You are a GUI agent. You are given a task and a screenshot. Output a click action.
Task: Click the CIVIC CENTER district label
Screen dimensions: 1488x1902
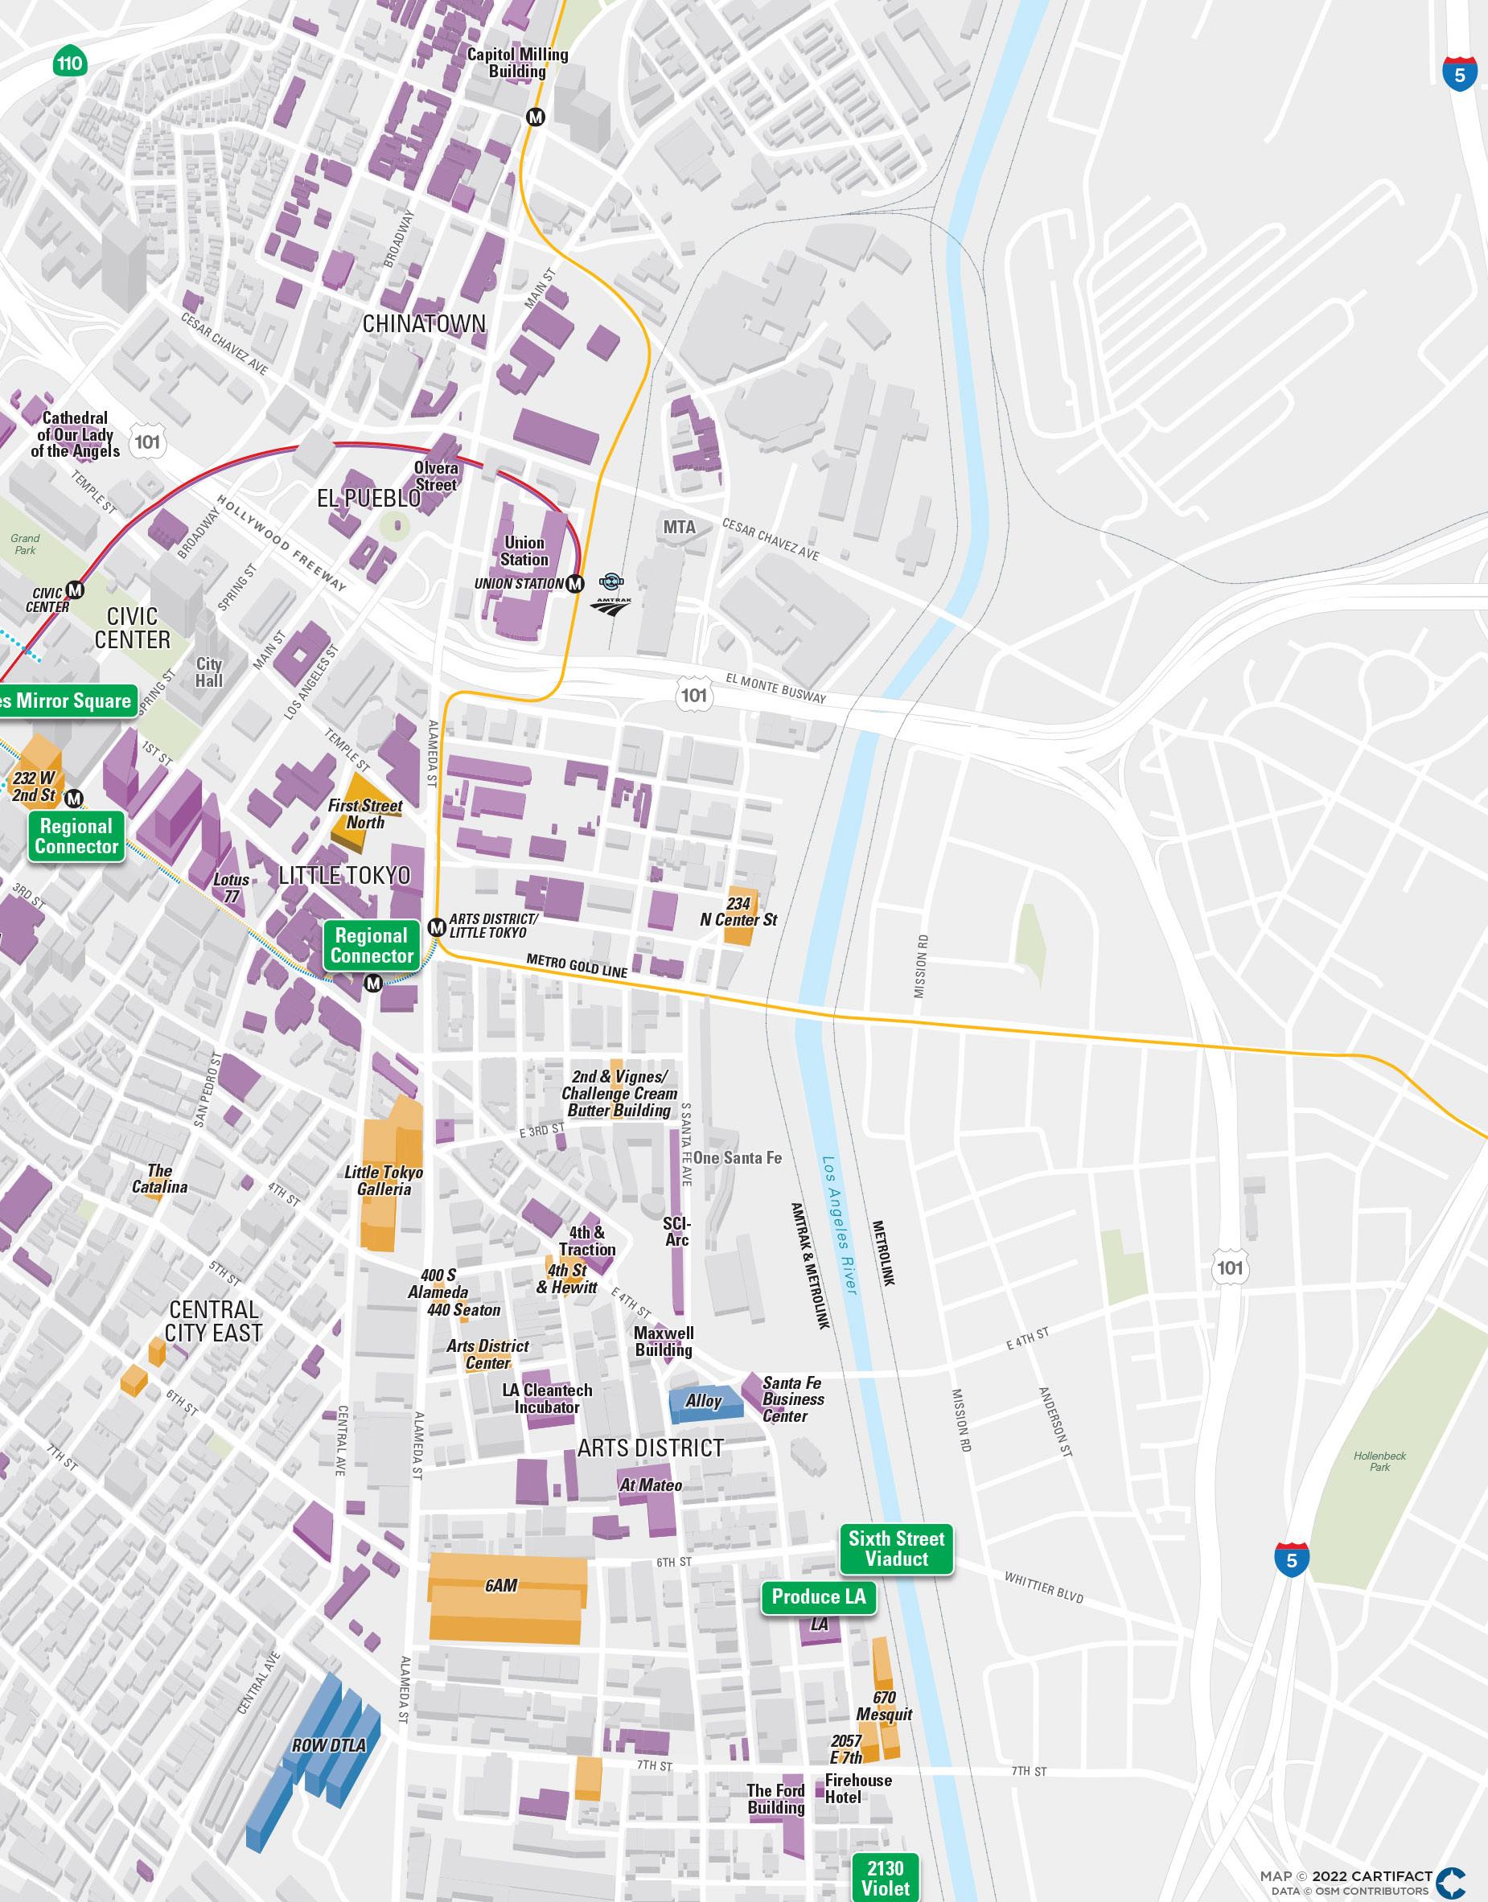(133, 628)
